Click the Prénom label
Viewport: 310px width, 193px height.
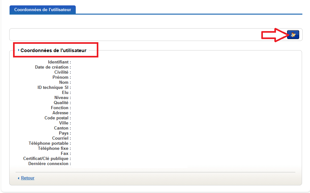pyautogui.click(x=62, y=77)
